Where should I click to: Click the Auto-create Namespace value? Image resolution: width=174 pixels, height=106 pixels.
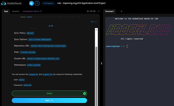coord(40,40)
